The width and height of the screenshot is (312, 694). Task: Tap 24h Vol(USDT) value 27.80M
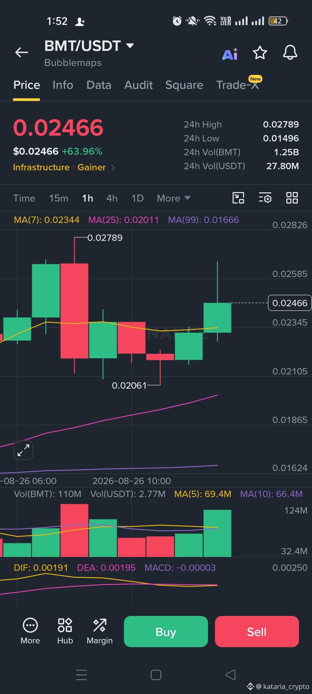point(283,166)
